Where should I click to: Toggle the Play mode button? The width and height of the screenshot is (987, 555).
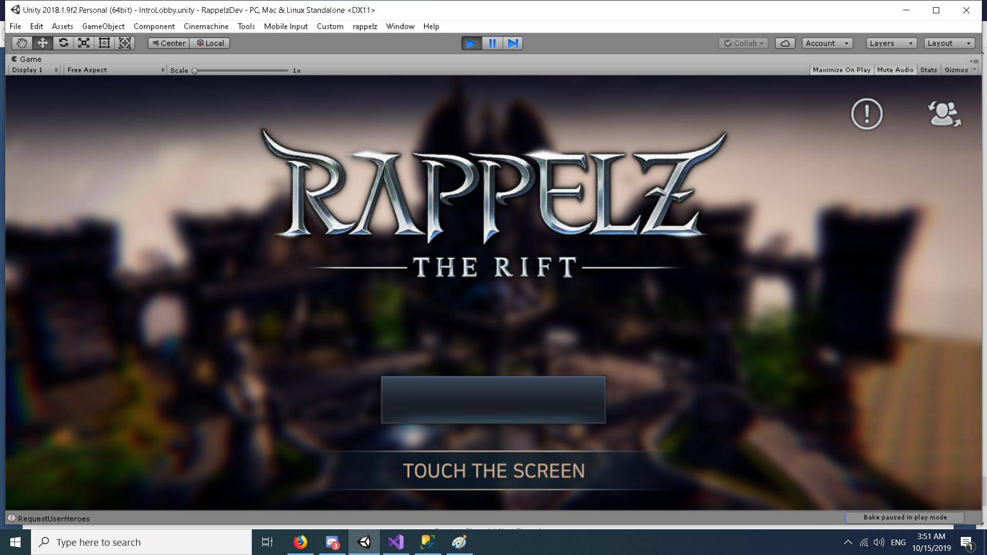pos(471,43)
